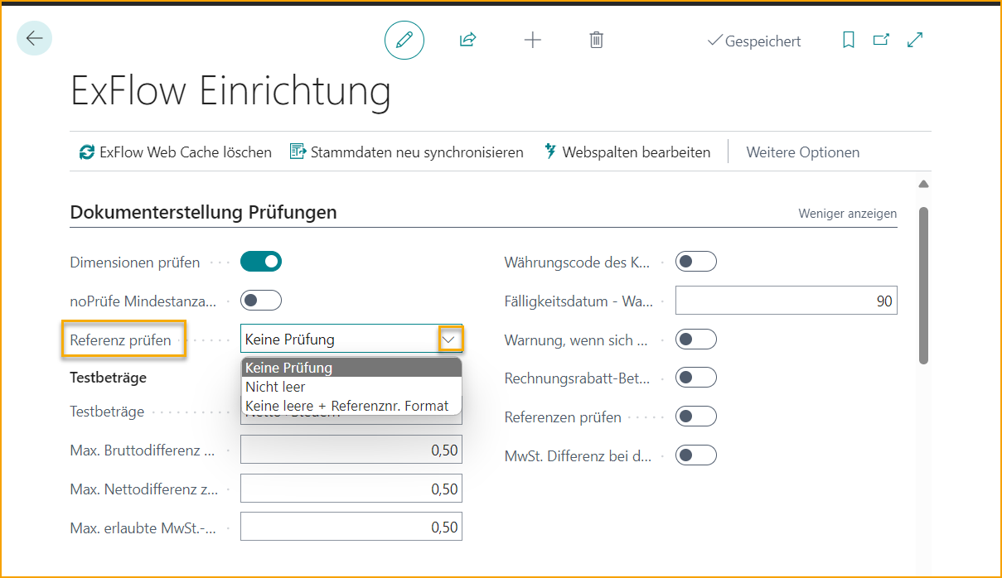Delete the record with trash icon

(596, 39)
